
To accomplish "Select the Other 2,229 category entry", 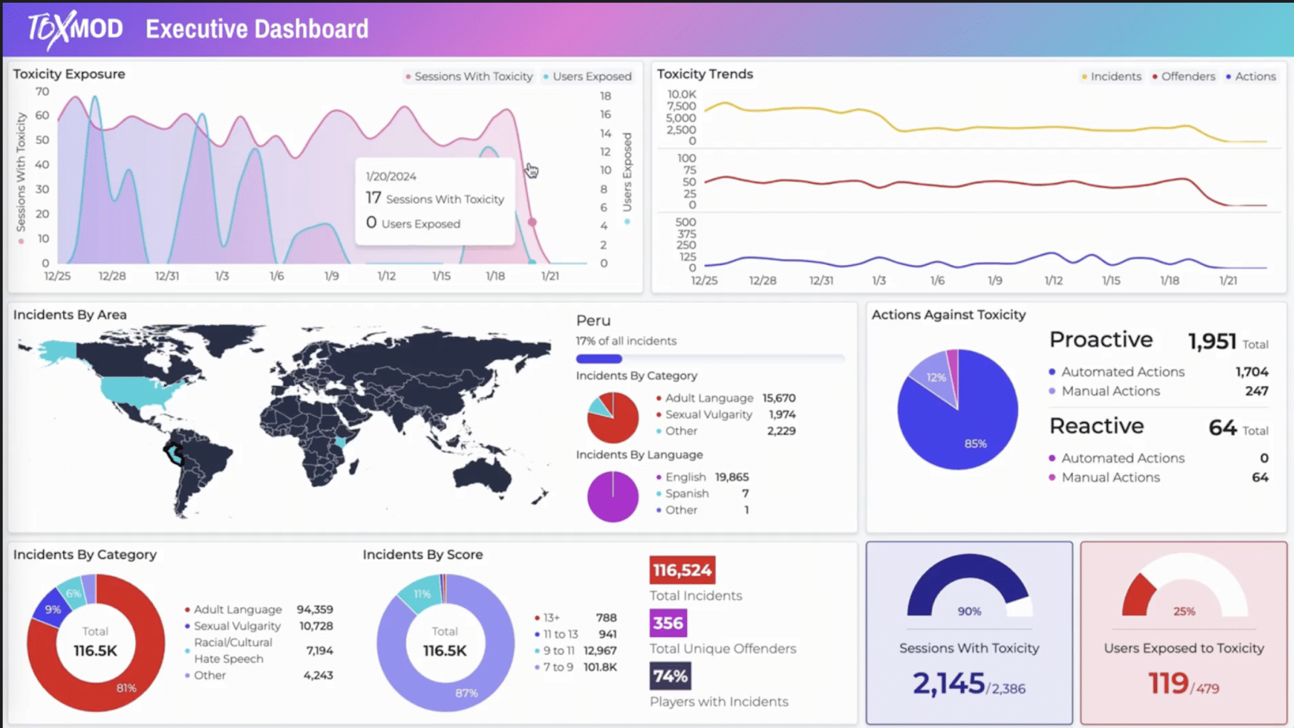I will [725, 431].
